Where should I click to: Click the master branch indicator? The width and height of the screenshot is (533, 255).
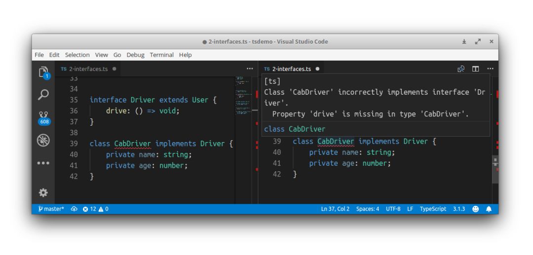[51, 209]
